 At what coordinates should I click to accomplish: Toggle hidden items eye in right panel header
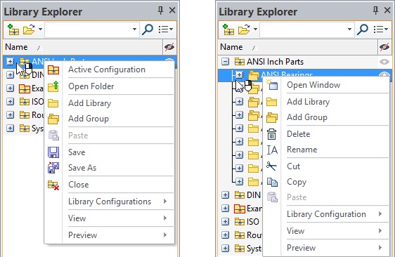[384, 47]
